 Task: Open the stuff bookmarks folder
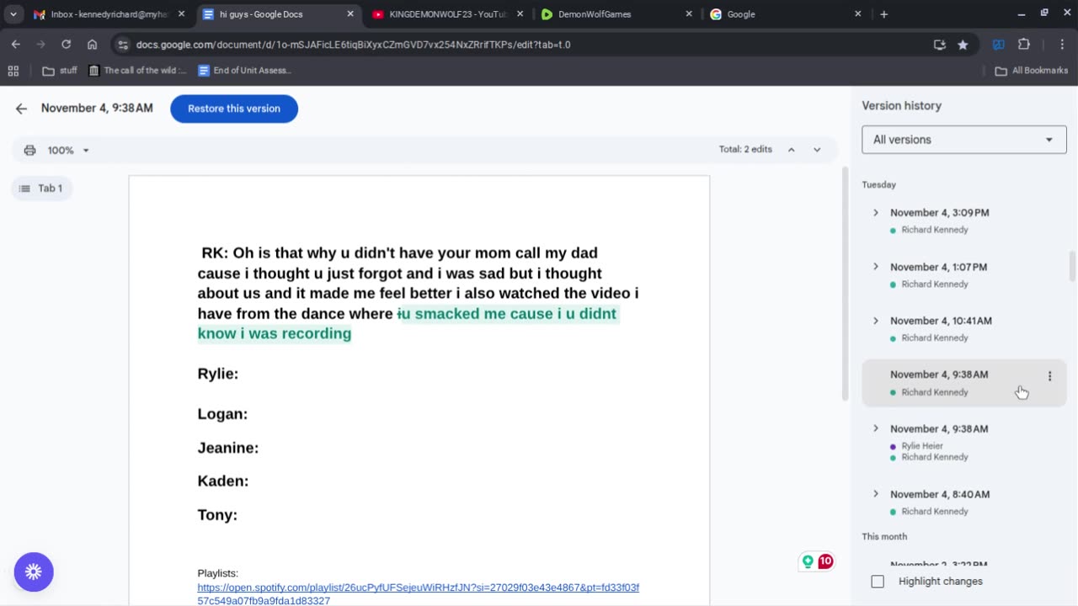[x=60, y=71]
